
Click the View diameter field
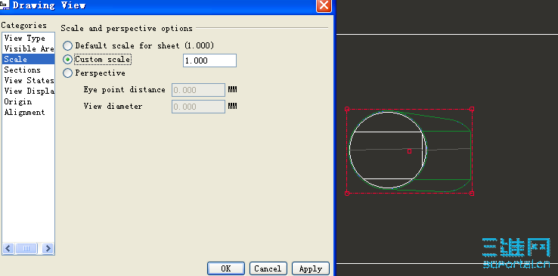[198, 107]
